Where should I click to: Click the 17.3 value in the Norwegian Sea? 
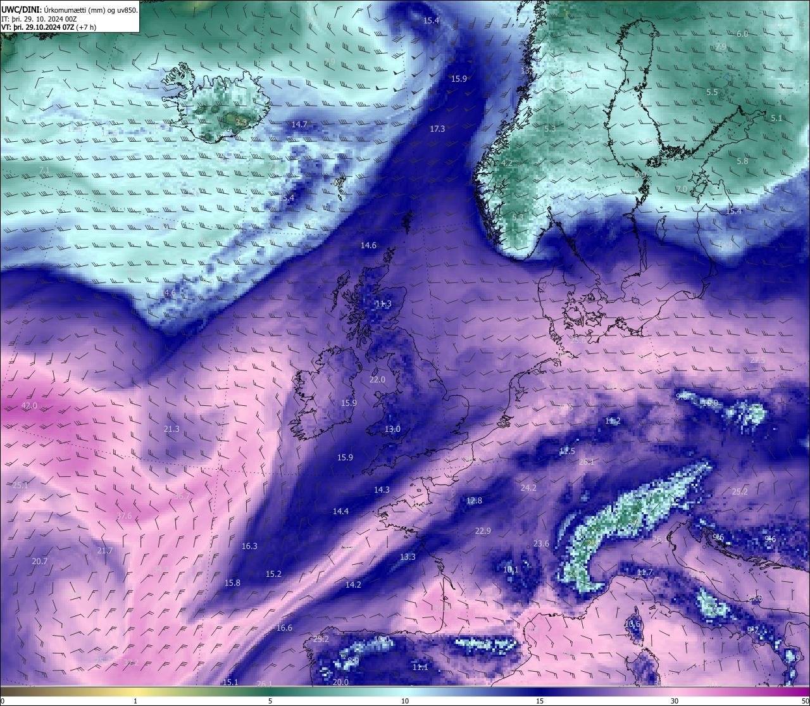click(437, 129)
